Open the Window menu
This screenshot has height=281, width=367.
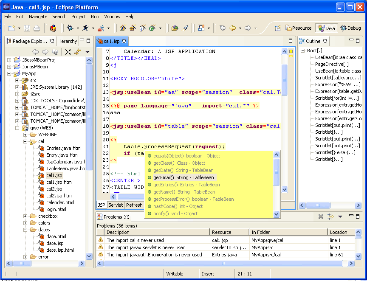coord(112,17)
